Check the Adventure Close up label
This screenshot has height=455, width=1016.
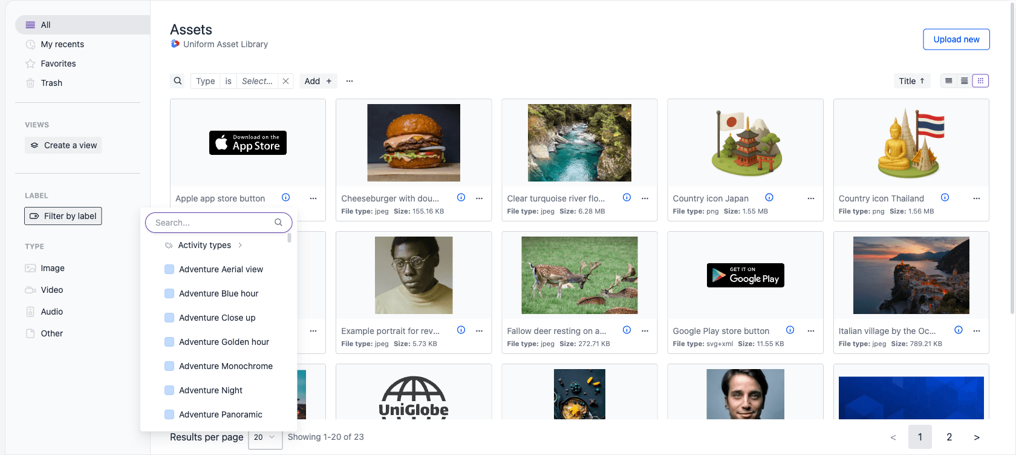pos(169,318)
